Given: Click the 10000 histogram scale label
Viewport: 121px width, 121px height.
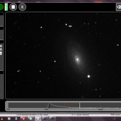Looking at the screenshot, I should pos(100,110).
